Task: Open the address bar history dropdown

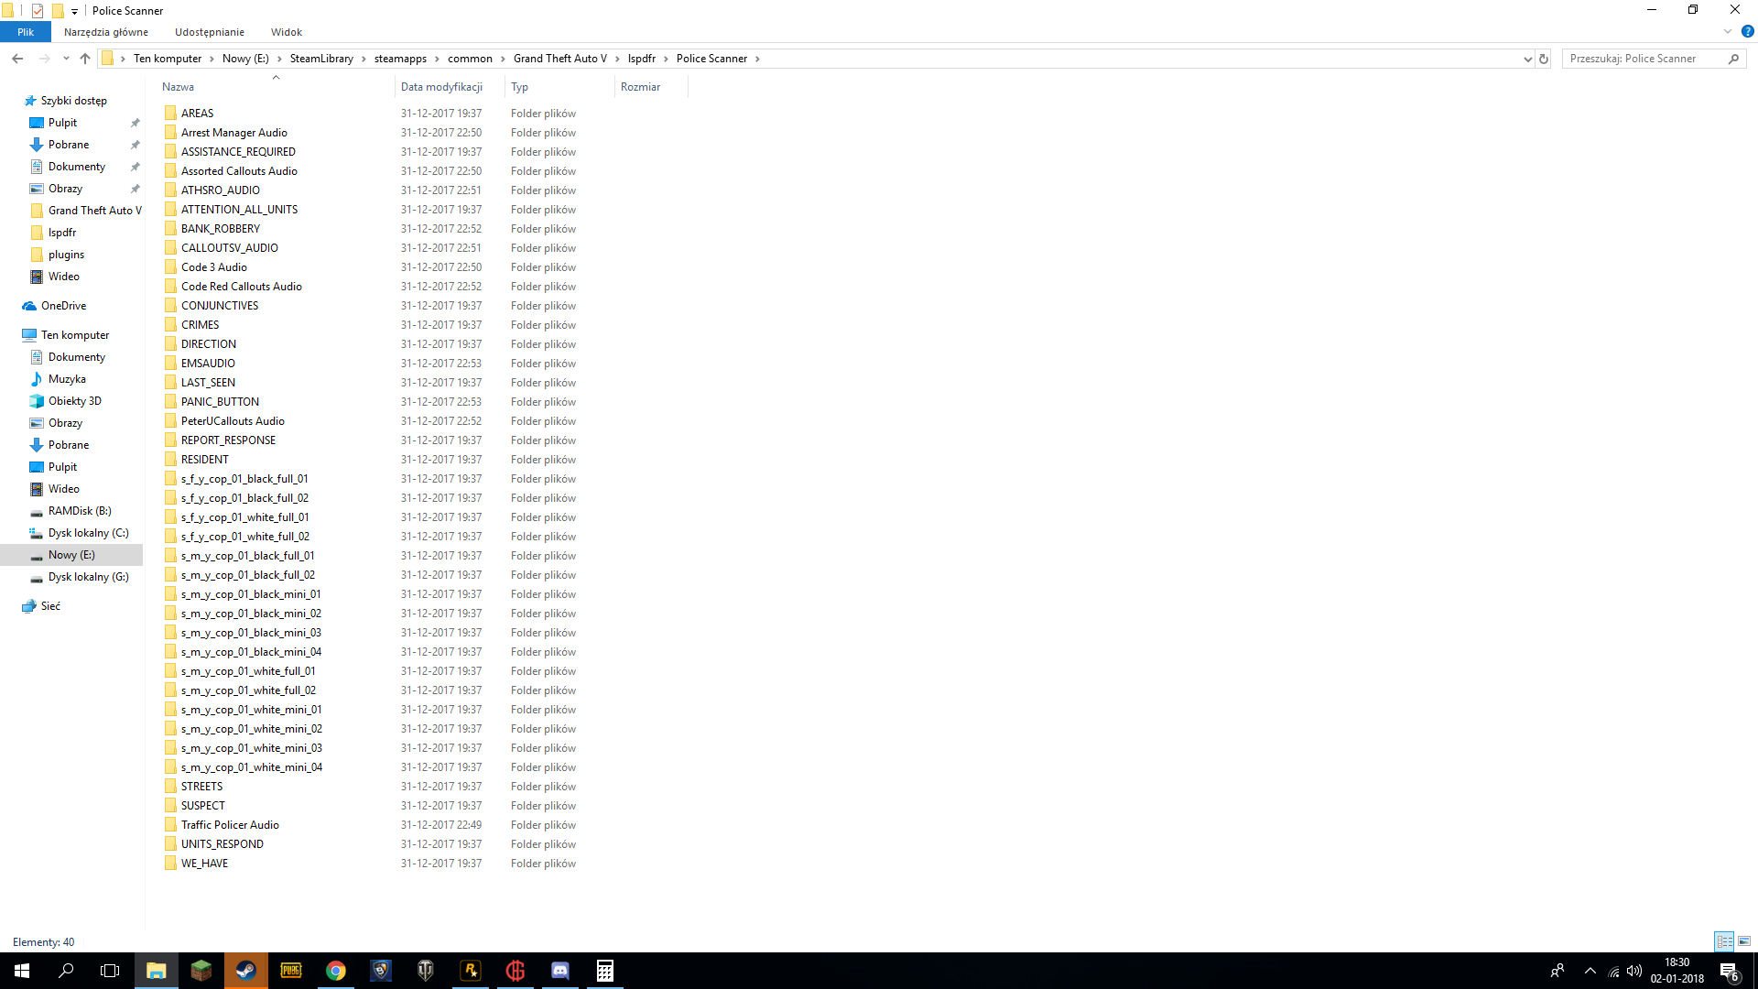Action: click(1527, 59)
